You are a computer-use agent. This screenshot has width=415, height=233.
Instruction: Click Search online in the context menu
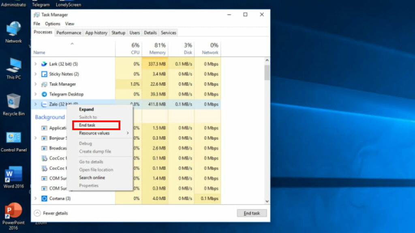92,178
